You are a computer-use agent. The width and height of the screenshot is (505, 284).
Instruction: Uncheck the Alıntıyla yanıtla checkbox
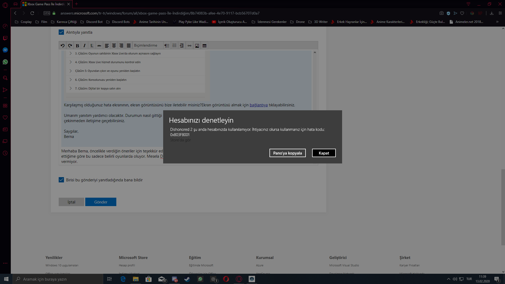coord(61,32)
